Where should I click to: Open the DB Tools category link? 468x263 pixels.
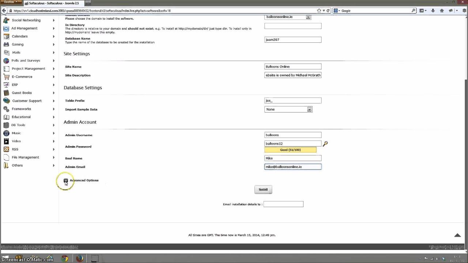pyautogui.click(x=18, y=125)
